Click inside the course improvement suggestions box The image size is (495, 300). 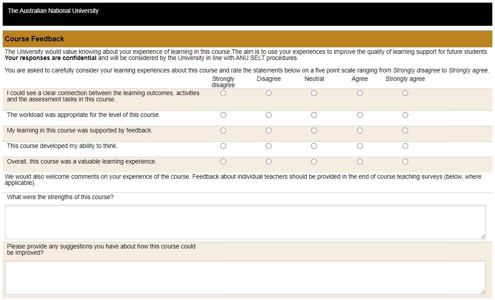[245, 276]
